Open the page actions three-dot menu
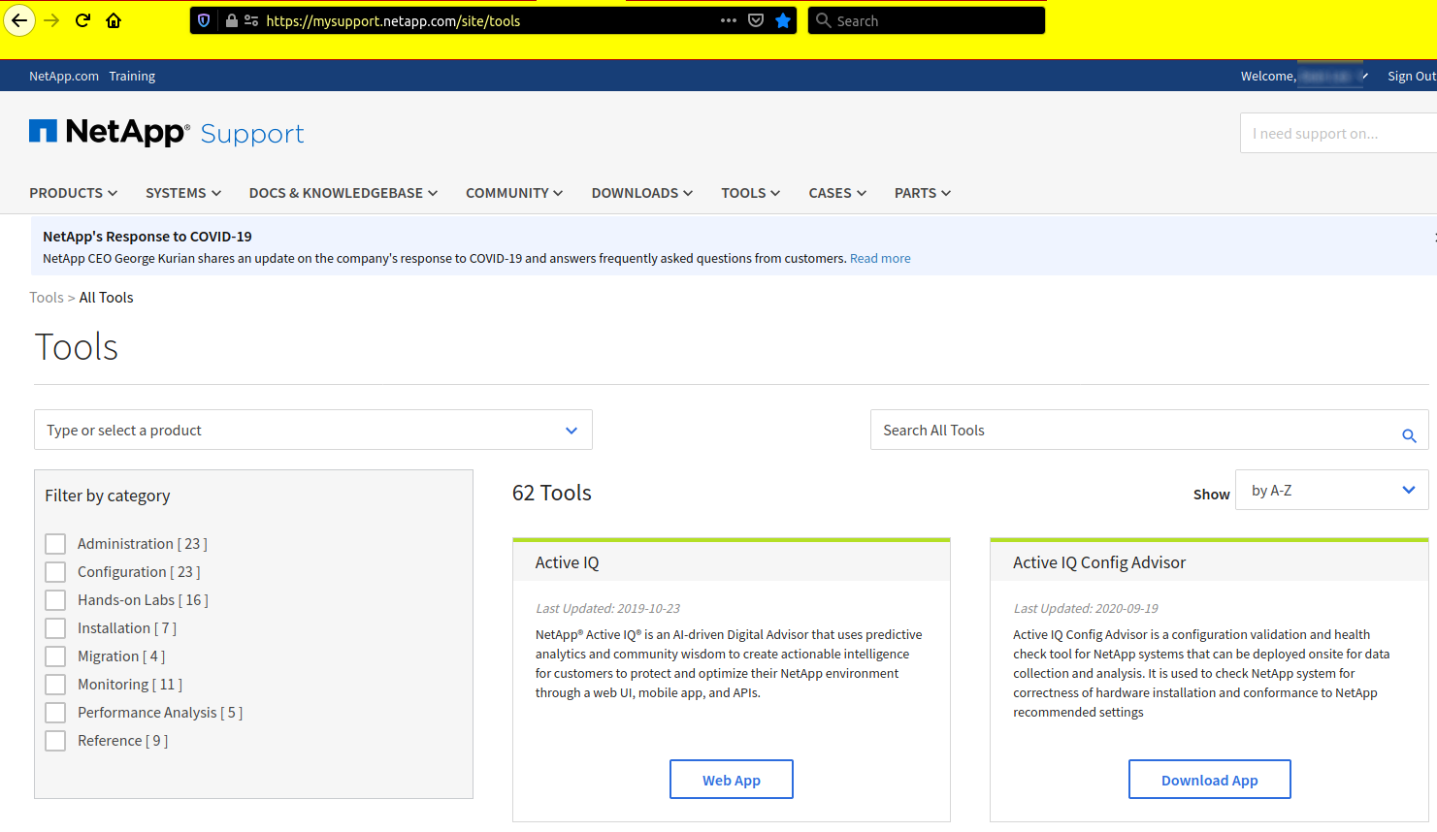1437x832 pixels. (728, 20)
